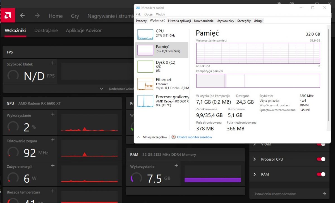Toggle the VRAM switch
This screenshot has height=203, width=335.
(x=321, y=144)
